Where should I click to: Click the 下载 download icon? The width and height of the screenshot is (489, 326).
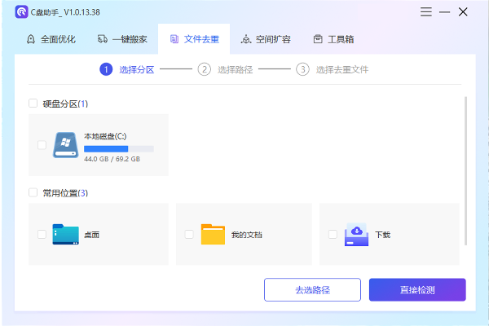click(x=357, y=234)
